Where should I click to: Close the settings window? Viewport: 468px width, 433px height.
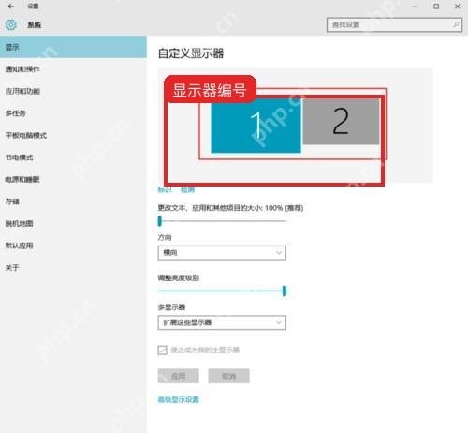458,7
